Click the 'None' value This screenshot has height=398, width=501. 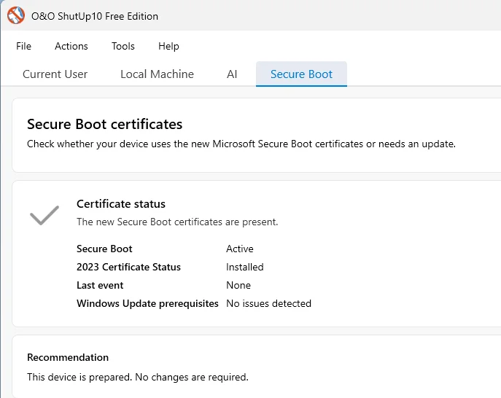tap(238, 285)
